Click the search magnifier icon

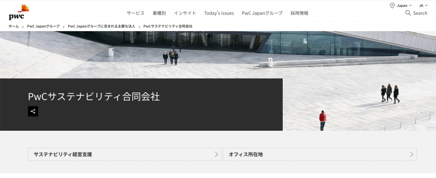pyautogui.click(x=408, y=13)
